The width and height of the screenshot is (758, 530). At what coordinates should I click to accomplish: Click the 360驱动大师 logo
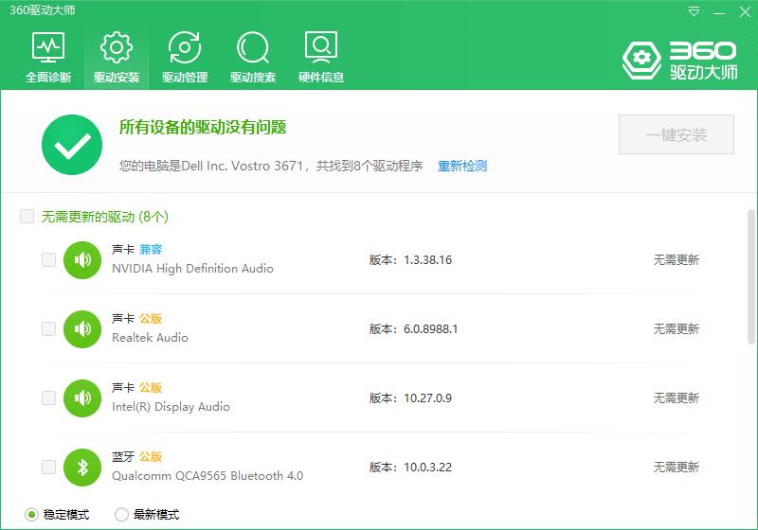tap(679, 60)
